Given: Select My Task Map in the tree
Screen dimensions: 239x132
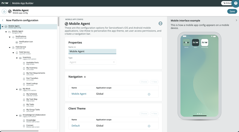Looking at the screenshot, I should [32, 100].
